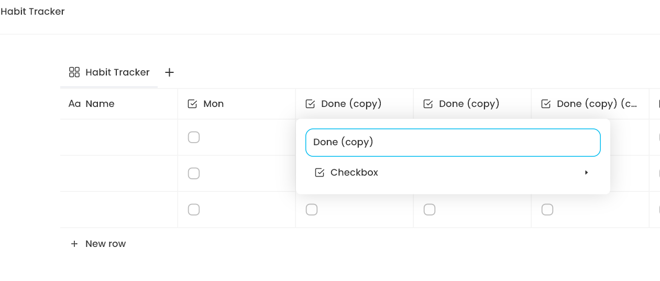Click New row to add a row
The image size is (660, 281).
(105, 244)
